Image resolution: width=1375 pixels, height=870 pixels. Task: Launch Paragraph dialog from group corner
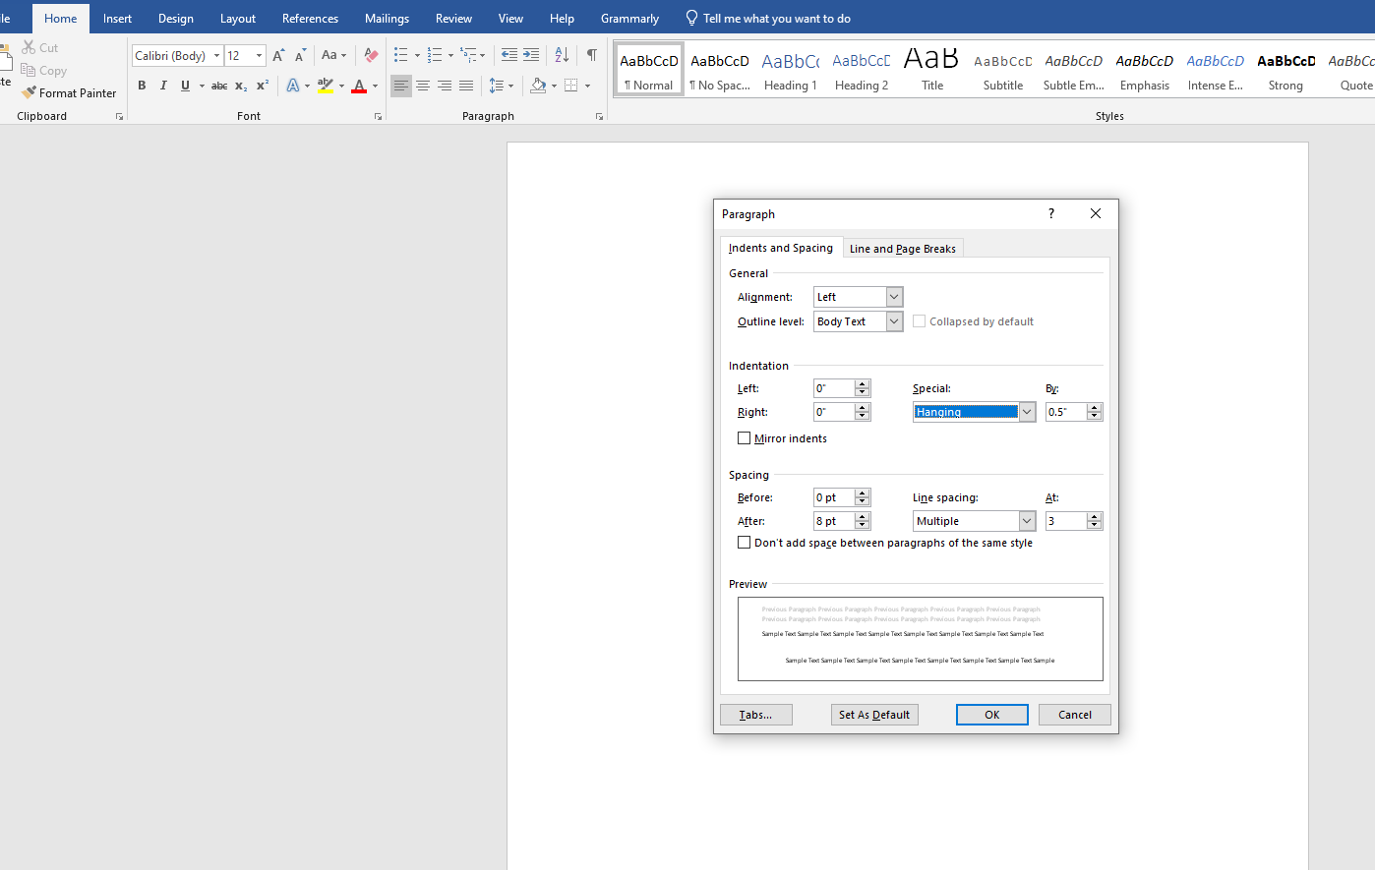click(599, 116)
